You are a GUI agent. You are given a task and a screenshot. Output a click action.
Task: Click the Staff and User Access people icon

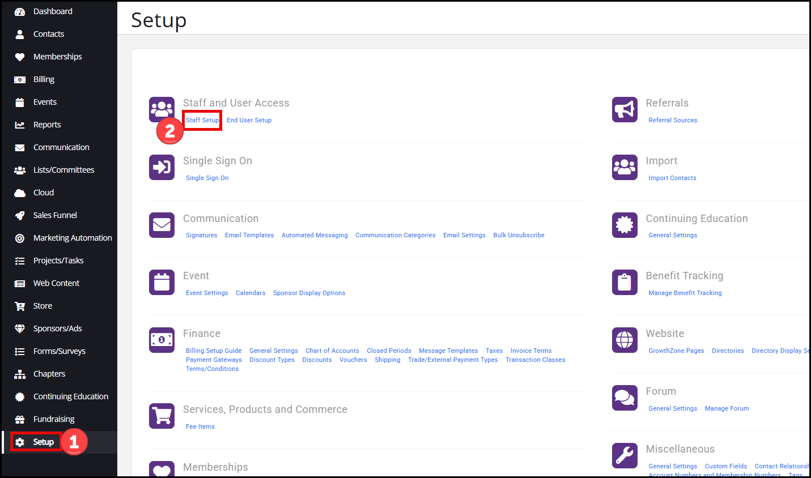click(162, 110)
